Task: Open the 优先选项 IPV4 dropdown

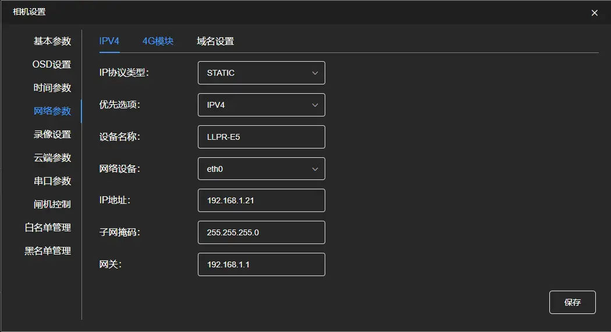Action: (261, 105)
